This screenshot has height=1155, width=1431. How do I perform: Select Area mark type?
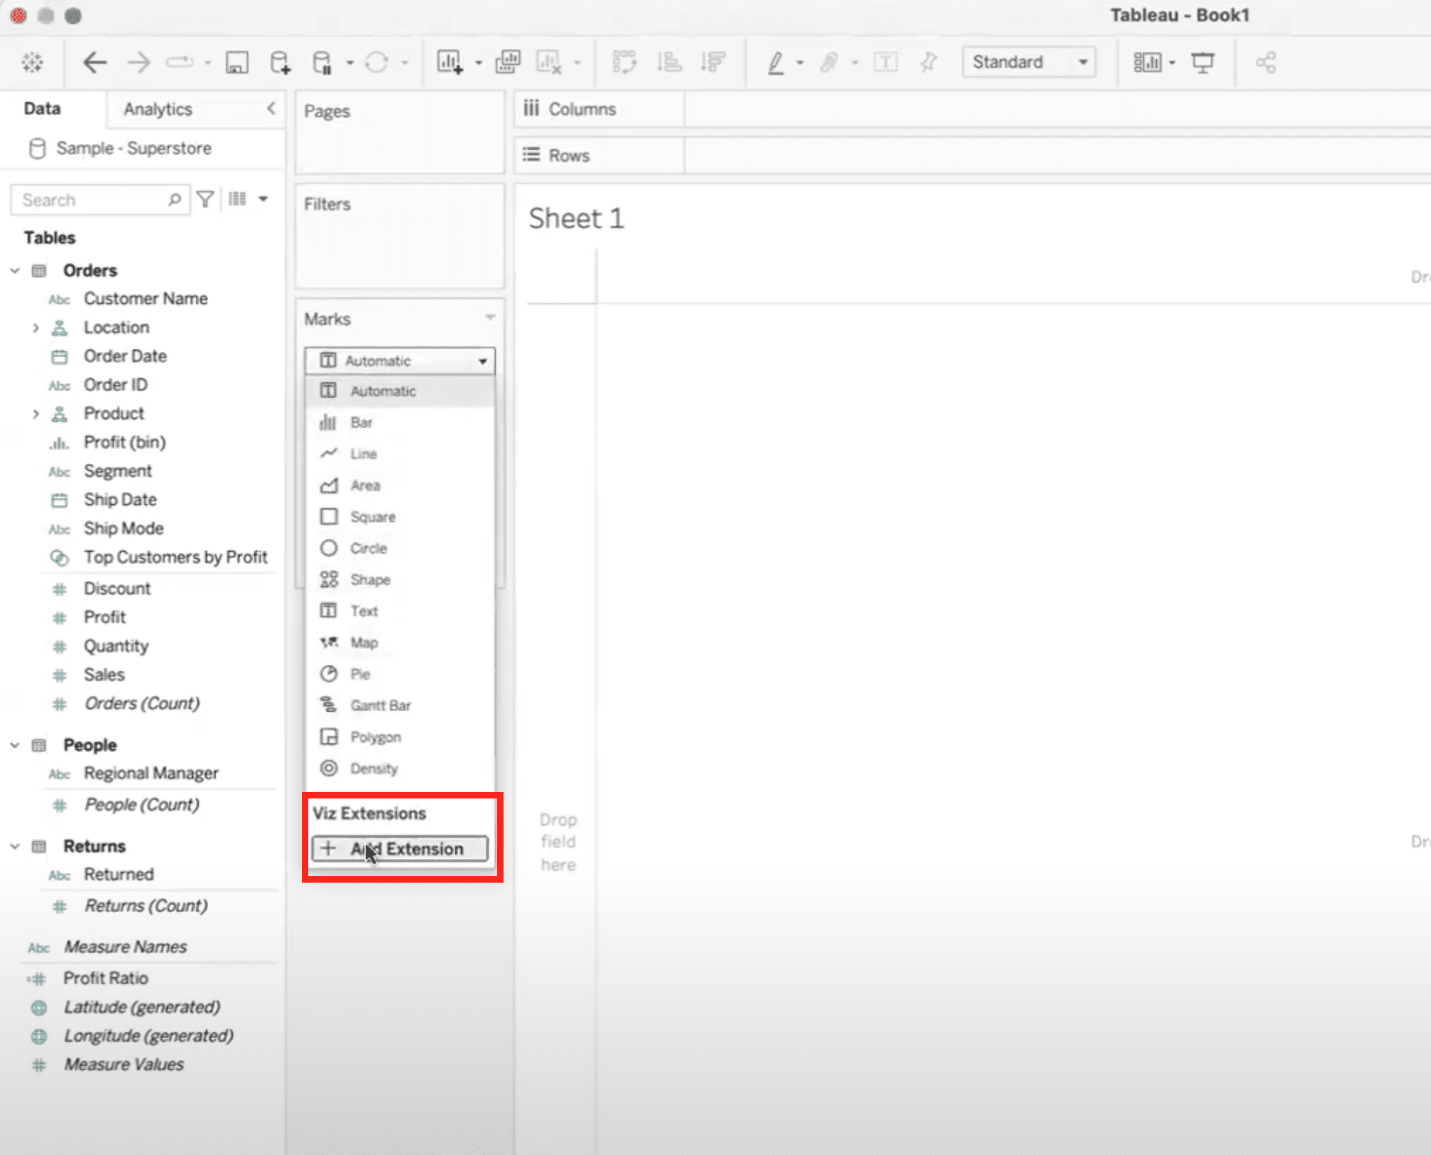(x=400, y=486)
